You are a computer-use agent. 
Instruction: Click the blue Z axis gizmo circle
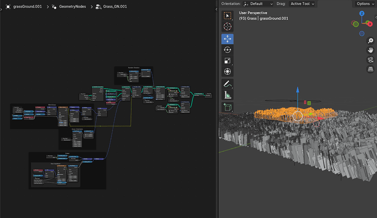(x=361, y=13)
